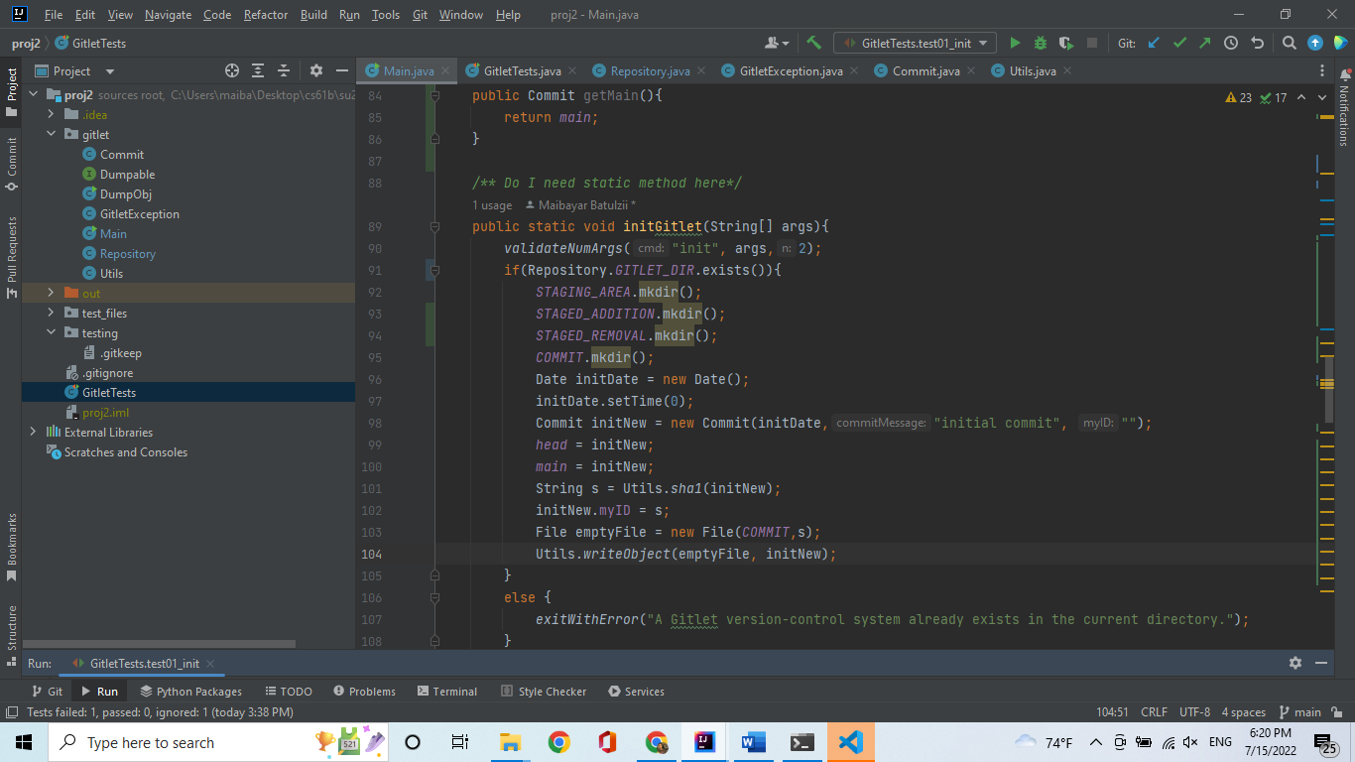1355x762 pixels.
Task: Build project with the hammer icon
Action: pyautogui.click(x=813, y=44)
